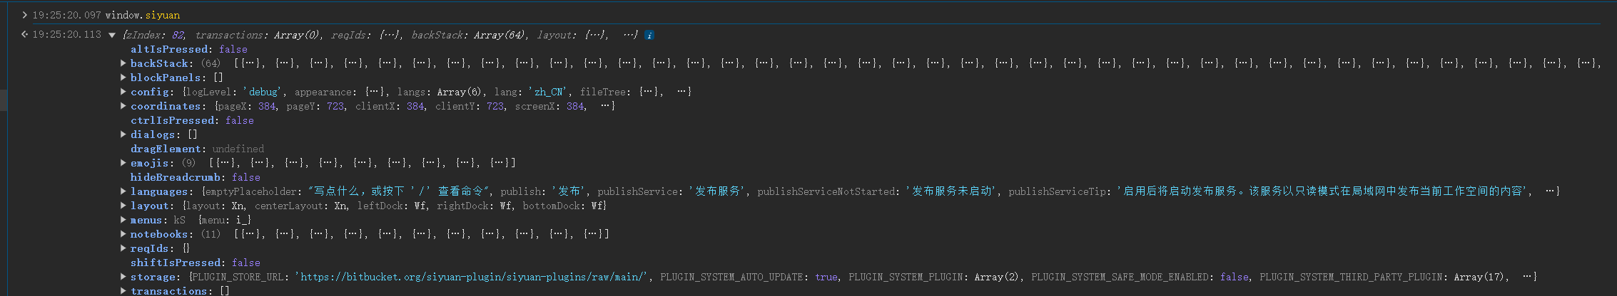Expand the dialogs array
The image size is (1617, 296).
[x=123, y=134]
